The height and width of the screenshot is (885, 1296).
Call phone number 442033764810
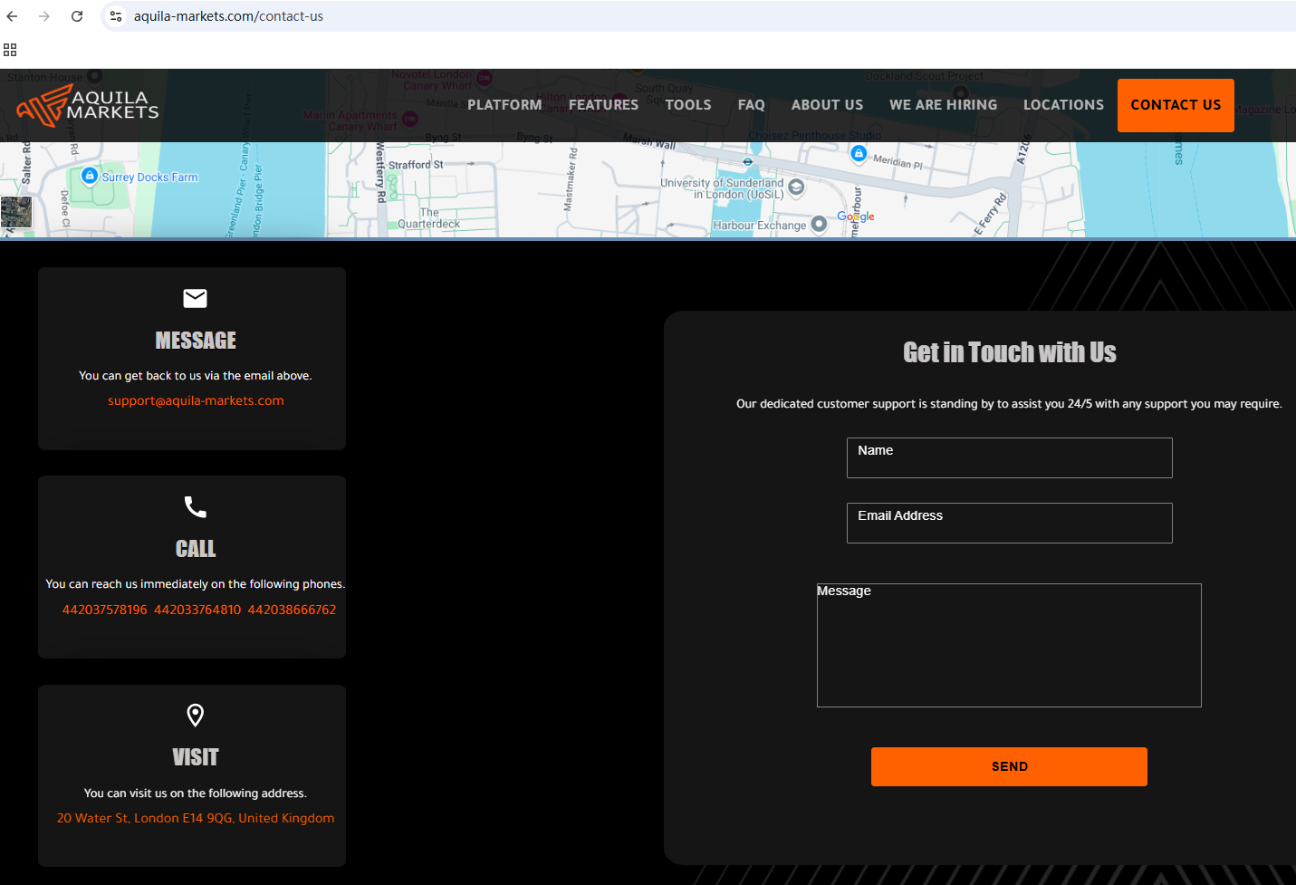point(197,610)
